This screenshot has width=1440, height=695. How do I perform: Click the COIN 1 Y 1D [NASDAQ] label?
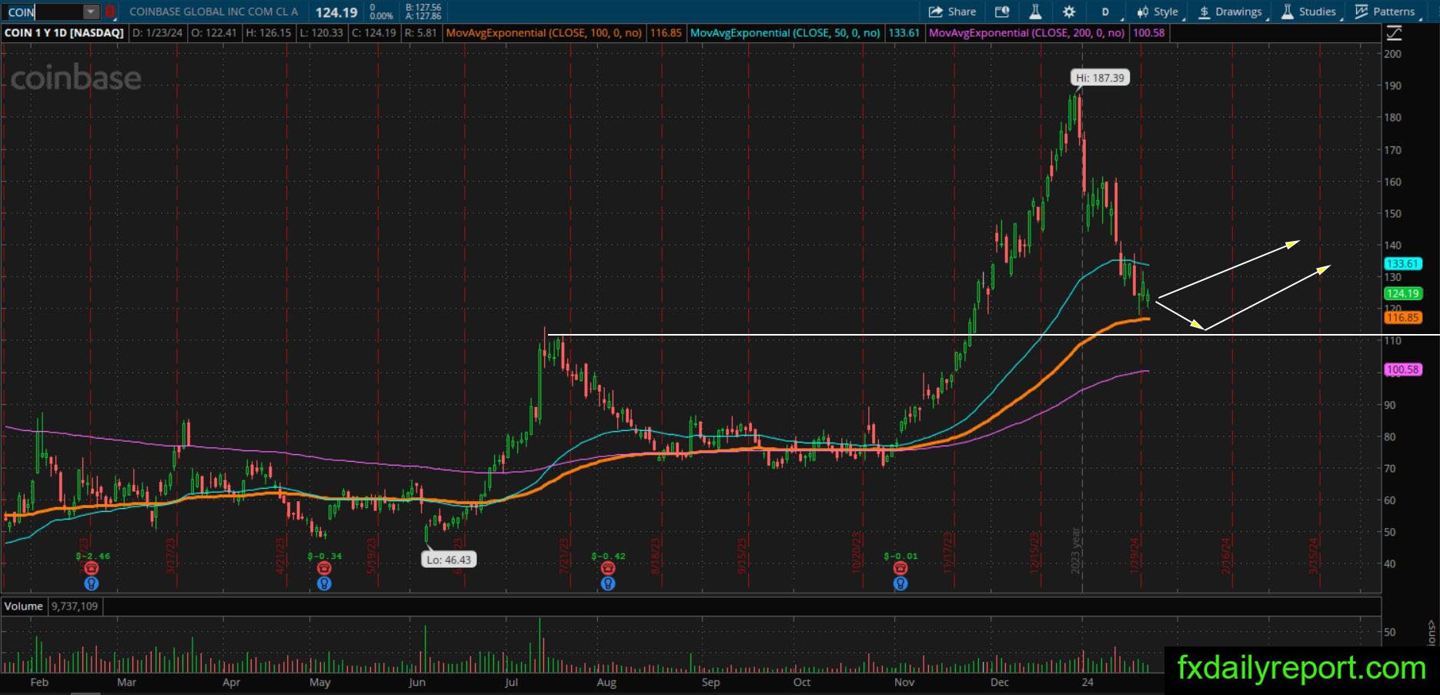tap(64, 33)
